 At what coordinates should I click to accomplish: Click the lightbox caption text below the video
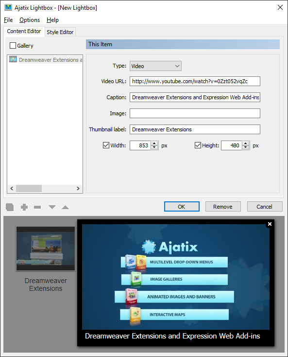[172, 336]
